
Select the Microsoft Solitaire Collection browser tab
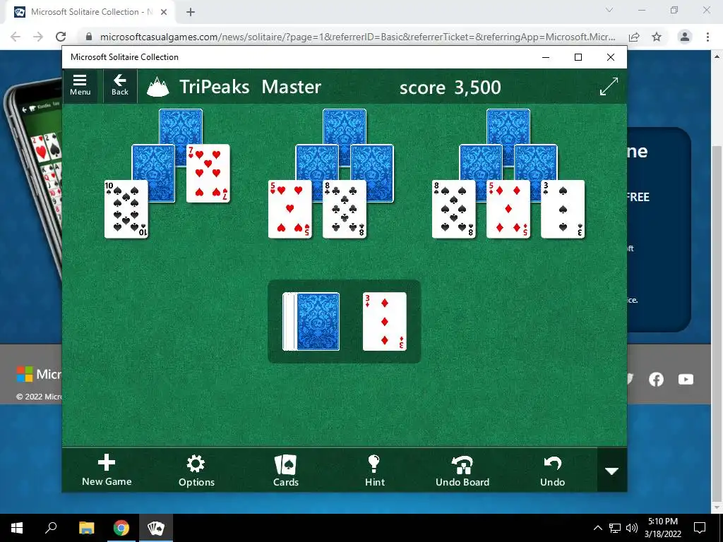[91, 12]
